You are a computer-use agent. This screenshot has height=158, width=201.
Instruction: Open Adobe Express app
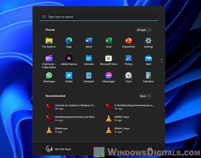(69, 60)
